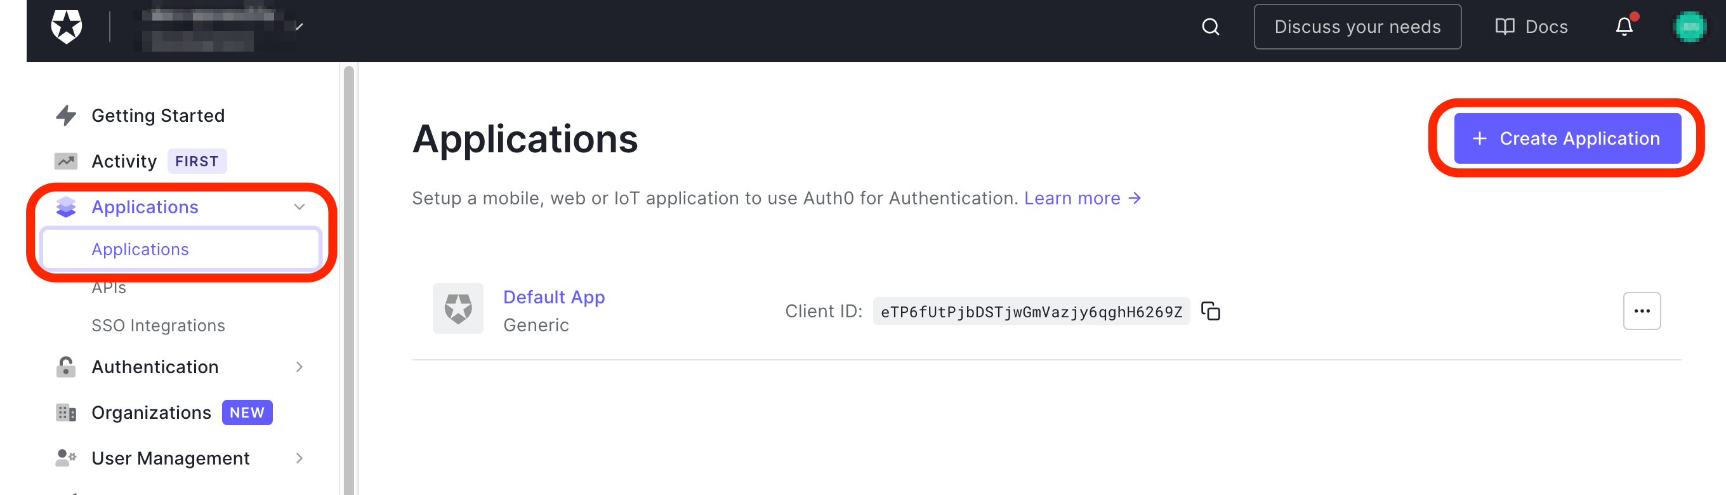Open the Default App link

pos(553,297)
